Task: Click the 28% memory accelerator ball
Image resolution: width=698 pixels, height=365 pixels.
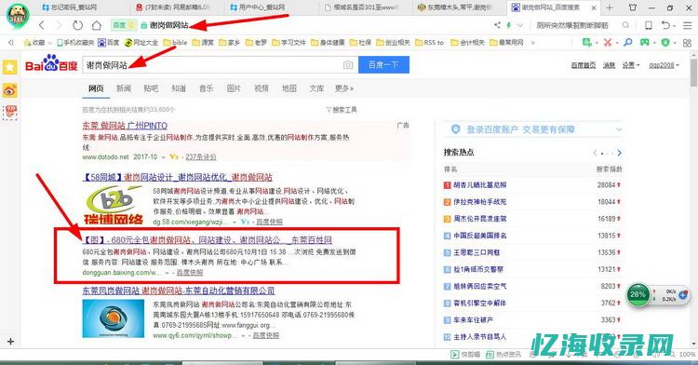Action: (x=638, y=294)
